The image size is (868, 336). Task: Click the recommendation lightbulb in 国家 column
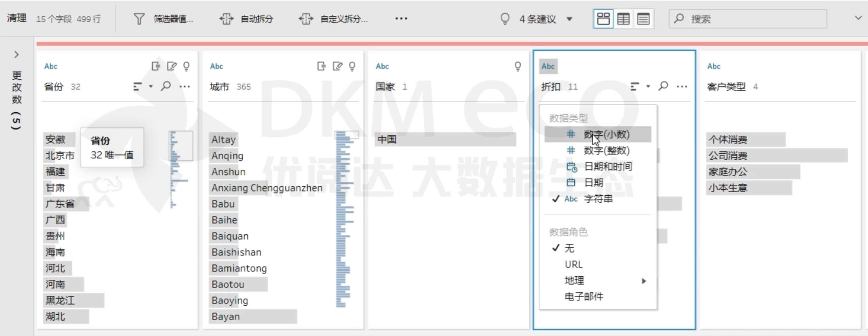pos(517,66)
